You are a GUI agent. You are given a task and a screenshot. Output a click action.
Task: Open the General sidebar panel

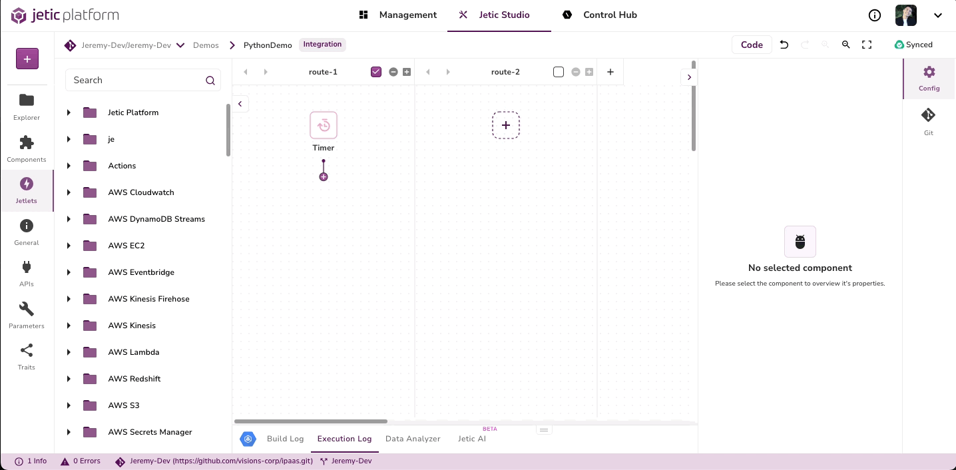27,232
